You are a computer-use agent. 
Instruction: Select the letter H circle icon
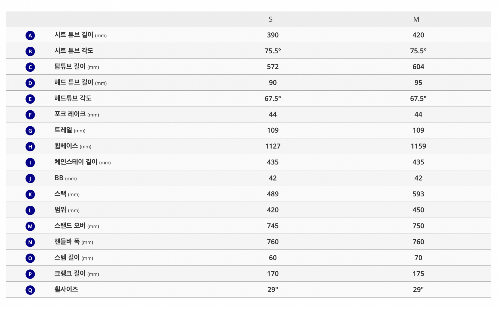click(30, 147)
